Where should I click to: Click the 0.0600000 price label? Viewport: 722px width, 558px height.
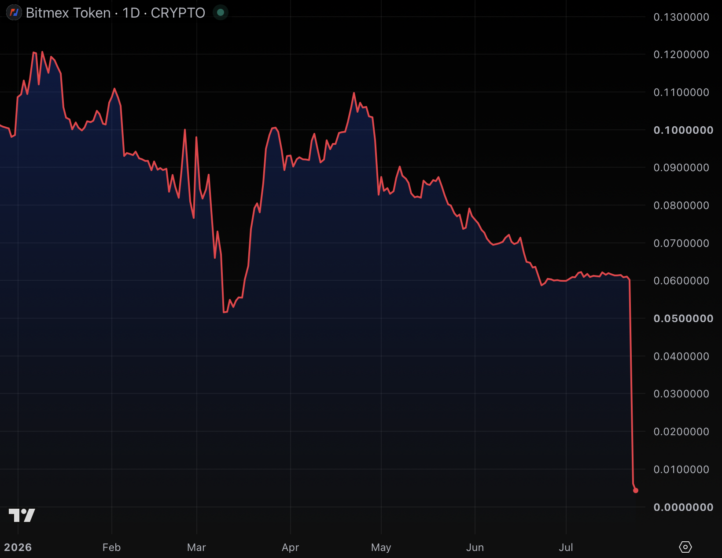681,281
